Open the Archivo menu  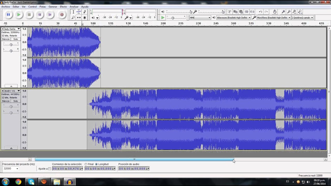pos(6,7)
